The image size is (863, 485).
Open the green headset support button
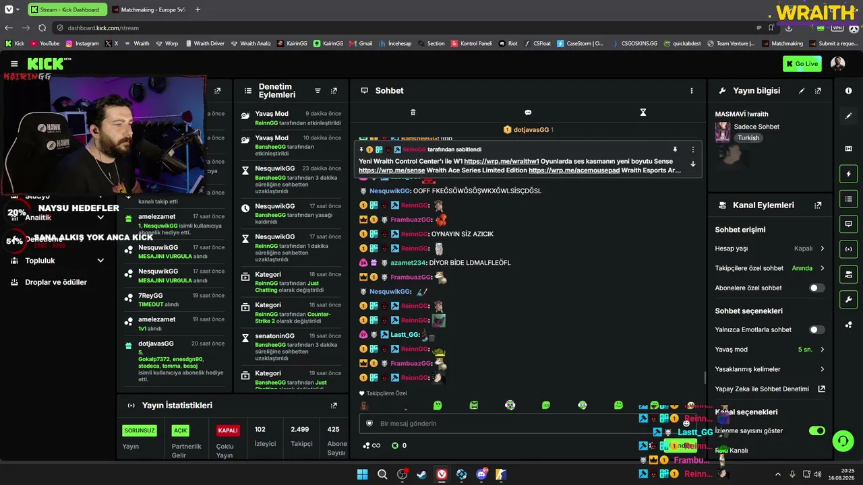(843, 441)
